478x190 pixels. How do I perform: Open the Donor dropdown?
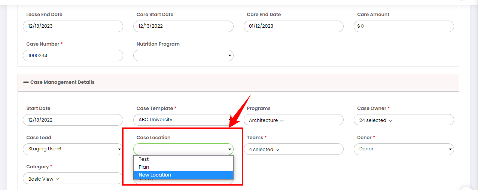(404, 149)
